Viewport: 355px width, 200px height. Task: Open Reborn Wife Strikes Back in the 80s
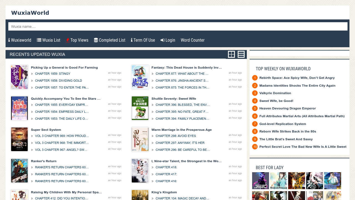coord(288,131)
